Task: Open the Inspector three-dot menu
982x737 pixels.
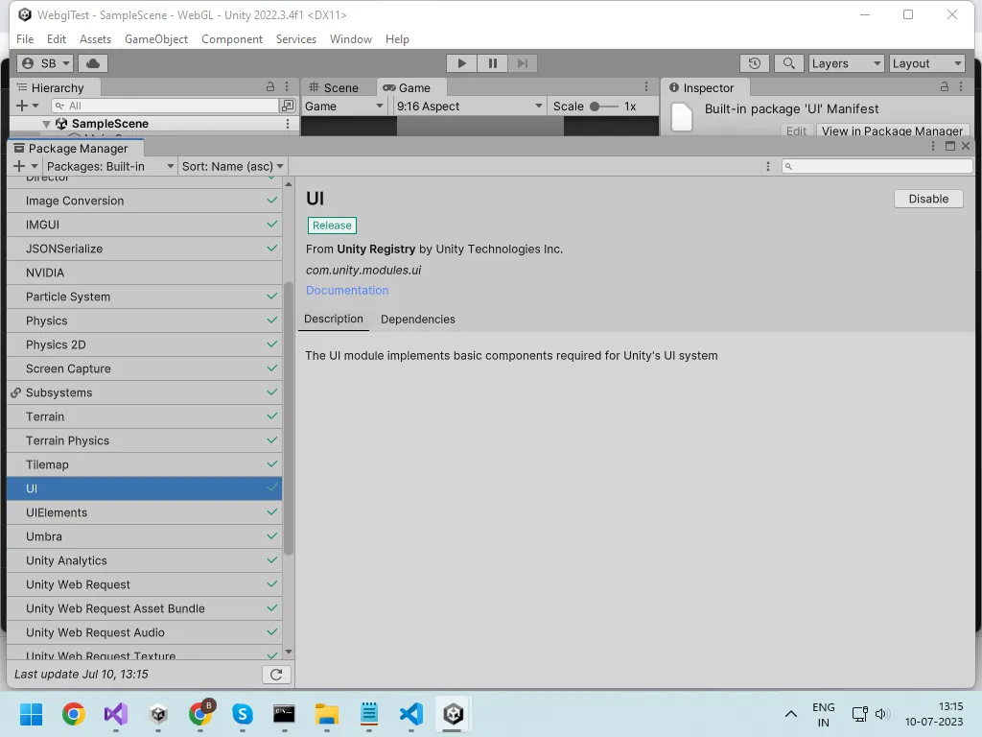Action: tap(961, 87)
